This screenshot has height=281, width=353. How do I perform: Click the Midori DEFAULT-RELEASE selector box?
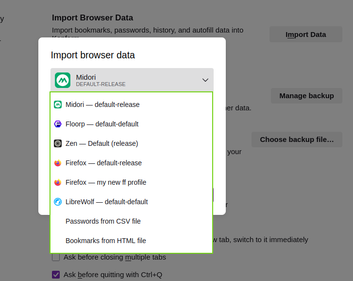(132, 80)
